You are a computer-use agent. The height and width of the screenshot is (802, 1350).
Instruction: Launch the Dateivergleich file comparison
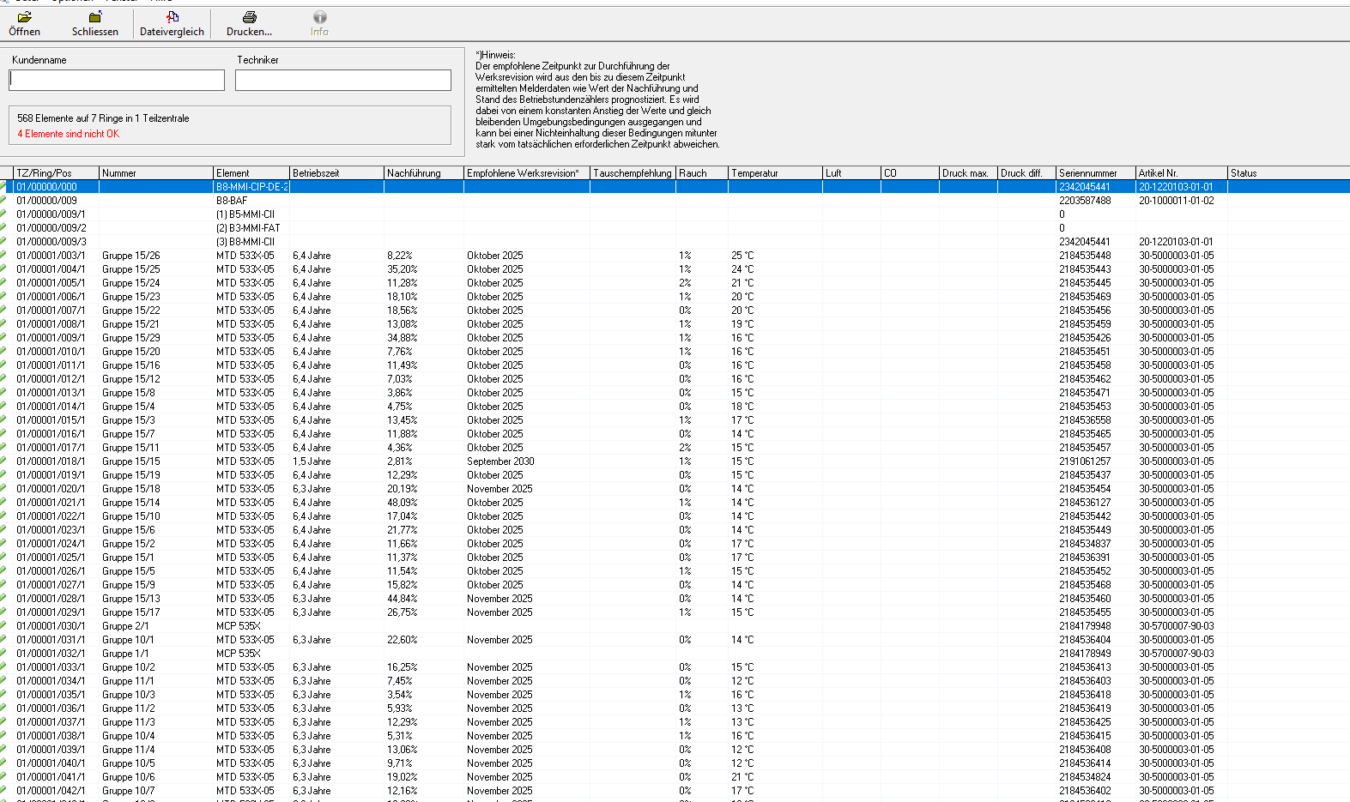172,23
